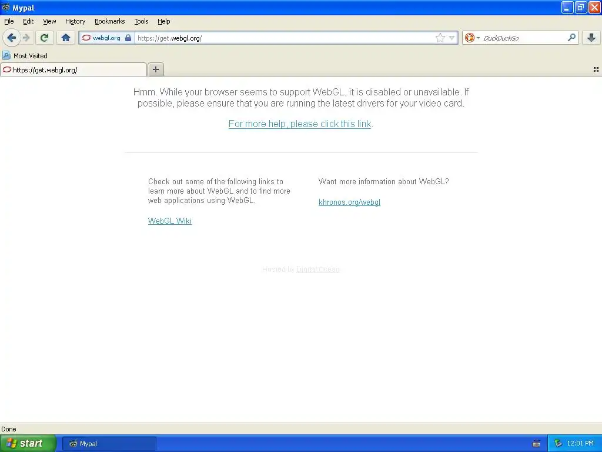Screen dimensions: 602x452
Task: Open a new tab with the plus button
Action: pyautogui.click(x=155, y=69)
